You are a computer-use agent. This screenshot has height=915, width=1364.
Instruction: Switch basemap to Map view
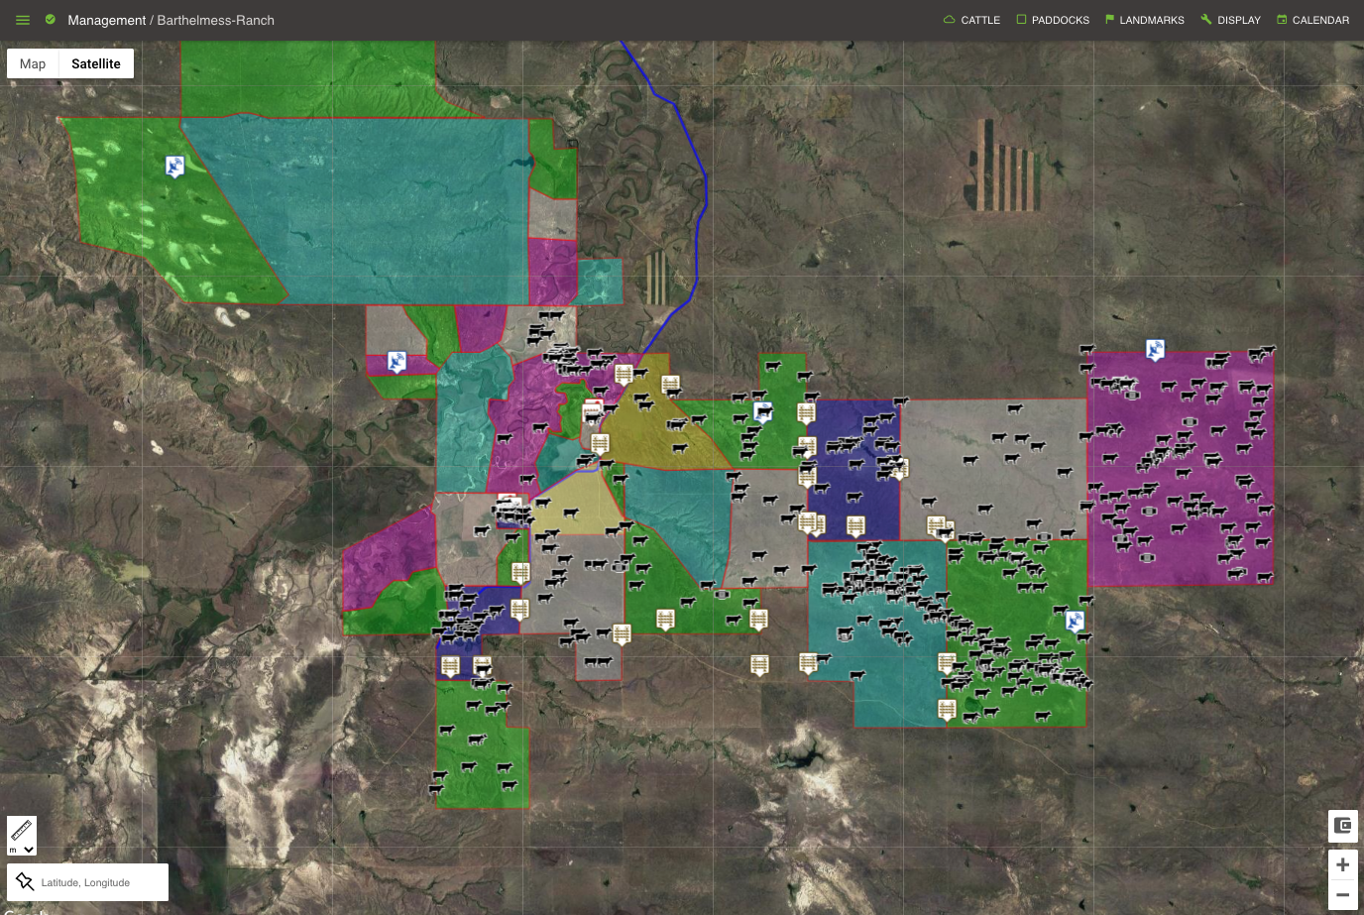32,63
